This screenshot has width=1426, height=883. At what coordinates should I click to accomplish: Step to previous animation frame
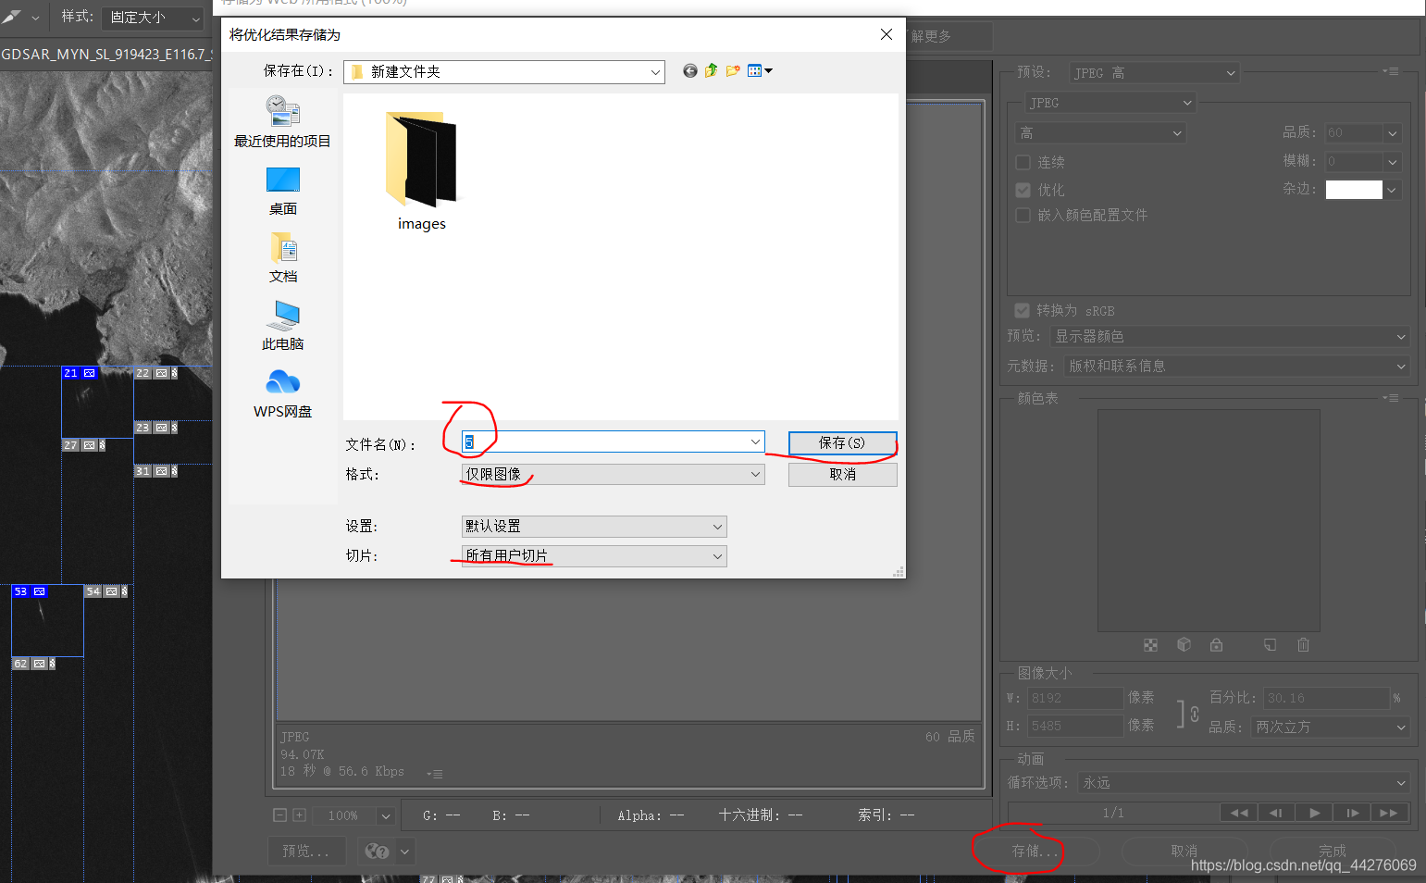tap(1276, 813)
